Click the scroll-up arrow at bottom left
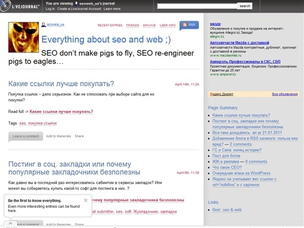304x228 pixels. 10,223
